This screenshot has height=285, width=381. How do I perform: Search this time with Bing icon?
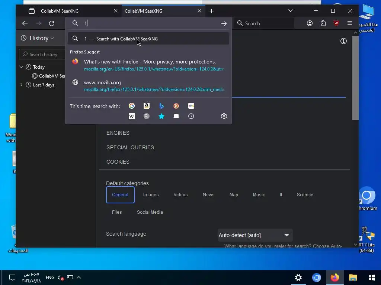161,106
